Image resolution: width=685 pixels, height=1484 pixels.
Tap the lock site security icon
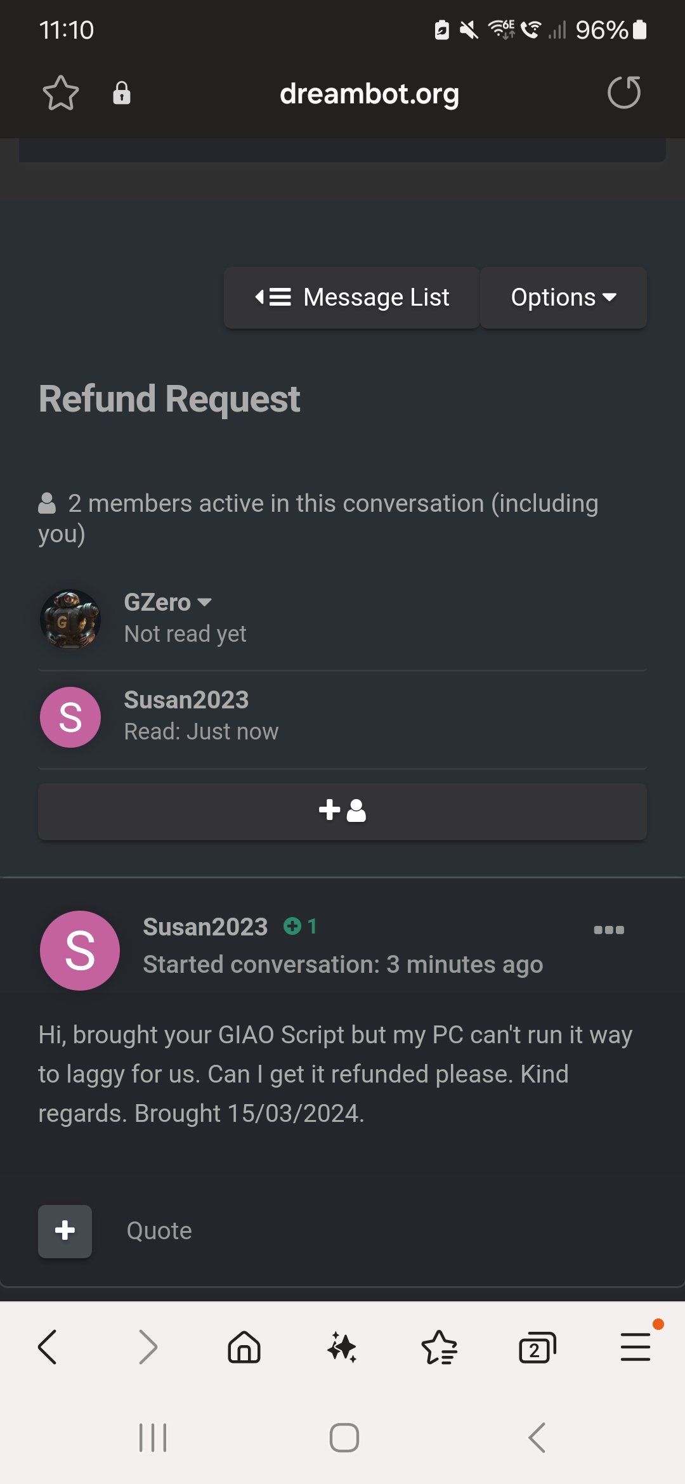click(x=122, y=93)
